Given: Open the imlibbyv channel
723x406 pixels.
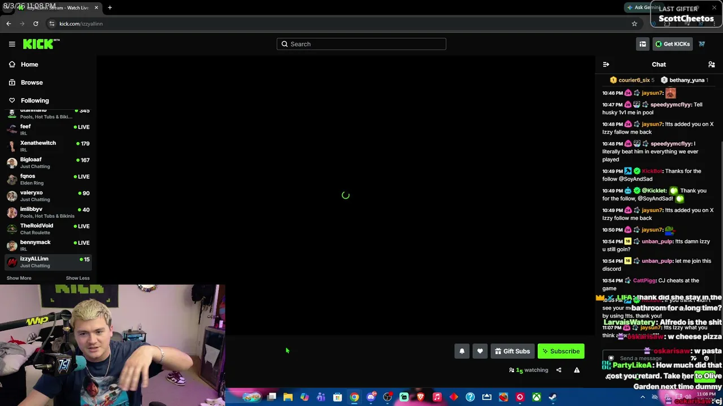Looking at the screenshot, I should click(48, 212).
